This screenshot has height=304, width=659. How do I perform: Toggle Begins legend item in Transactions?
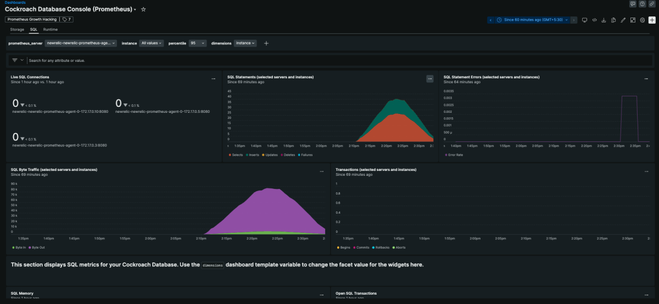344,248
